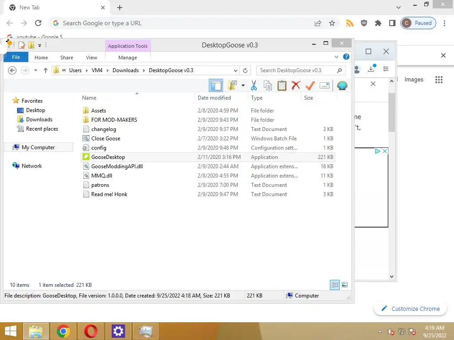Select Read me! Honk file
The width and height of the screenshot is (454, 340).
pos(208,194)
